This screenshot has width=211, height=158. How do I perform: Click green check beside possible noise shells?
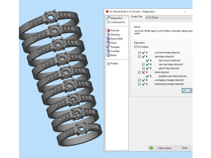point(147,76)
